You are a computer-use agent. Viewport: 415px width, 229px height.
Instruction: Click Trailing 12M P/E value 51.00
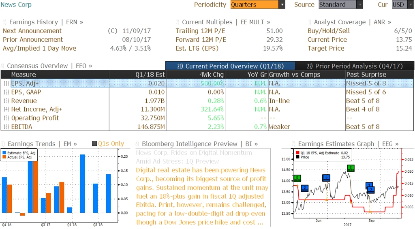pyautogui.click(x=274, y=31)
